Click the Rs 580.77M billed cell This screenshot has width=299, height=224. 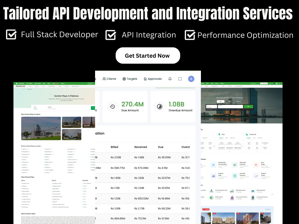[118, 168]
